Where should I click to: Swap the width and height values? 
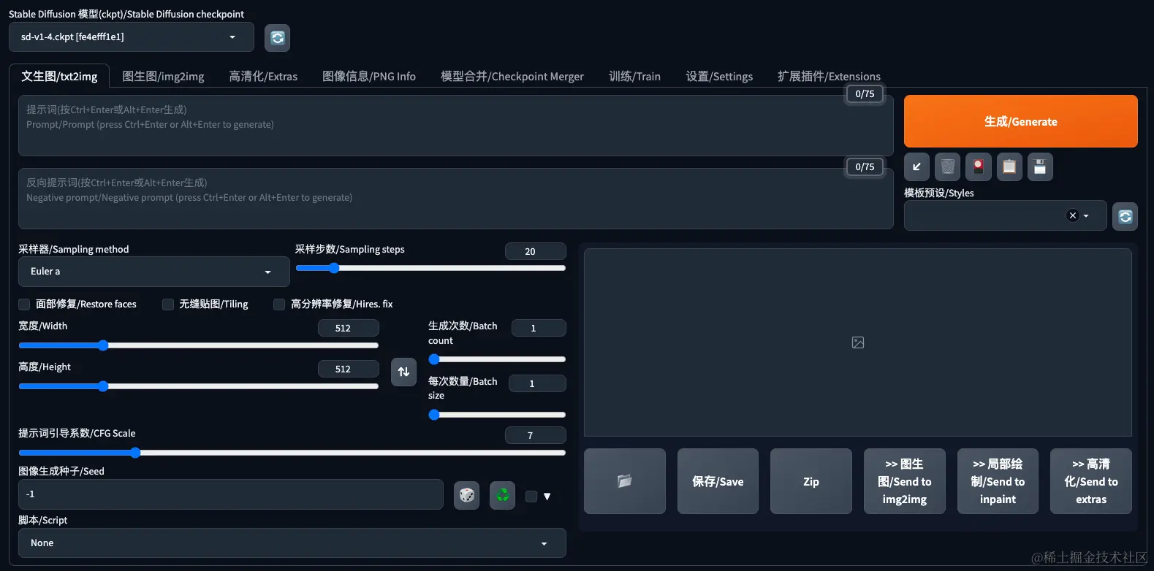coord(403,372)
